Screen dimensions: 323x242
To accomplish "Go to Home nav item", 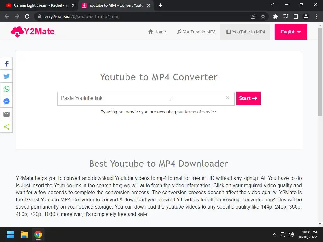I will [157, 32].
